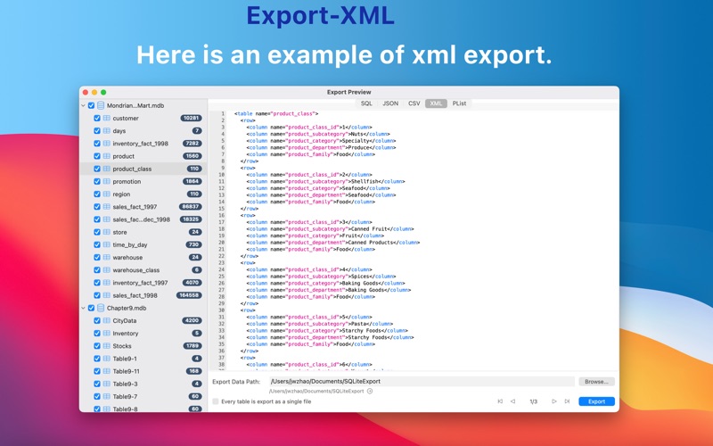Click the 1/3 page indicator
The height and width of the screenshot is (446, 713).
click(x=533, y=401)
